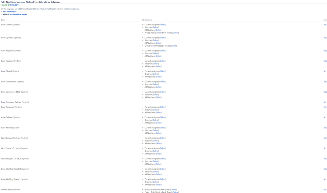Add a notification to Issue Worklog Updated
The image size is (327, 193).
click(325, 169)
